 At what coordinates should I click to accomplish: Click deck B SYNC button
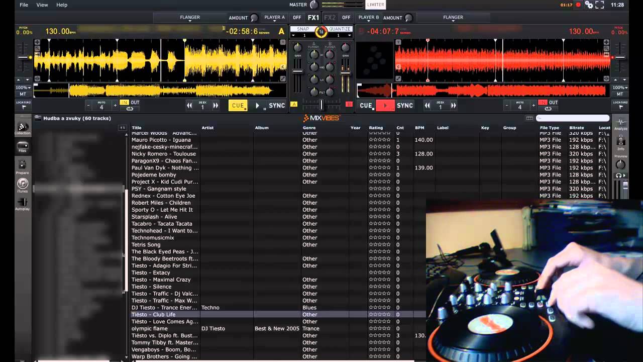405,106
